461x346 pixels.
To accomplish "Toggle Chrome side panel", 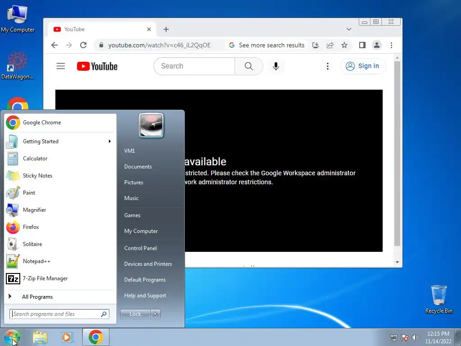I will [362, 45].
